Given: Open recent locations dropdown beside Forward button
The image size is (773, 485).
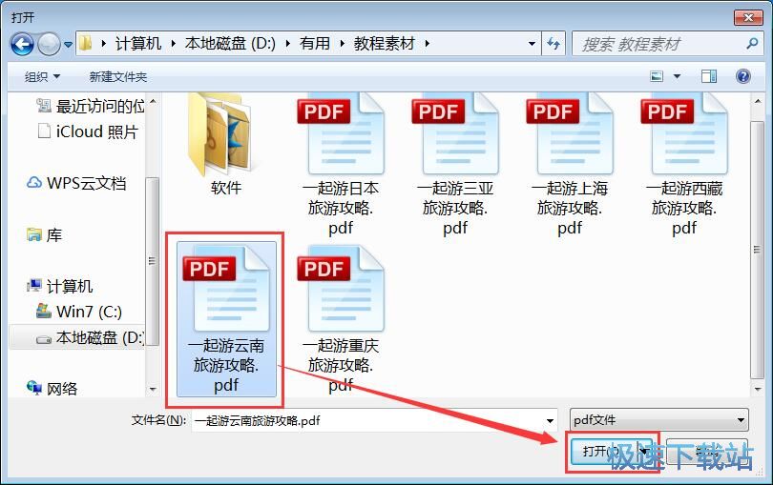Looking at the screenshot, I should (x=69, y=45).
